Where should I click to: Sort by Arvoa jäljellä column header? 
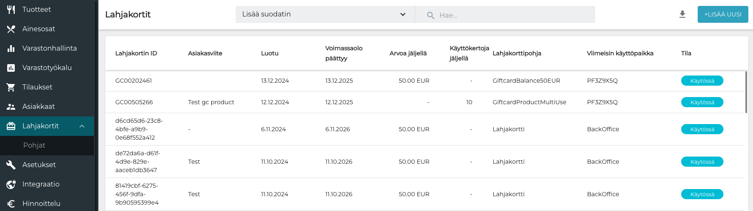tap(408, 53)
